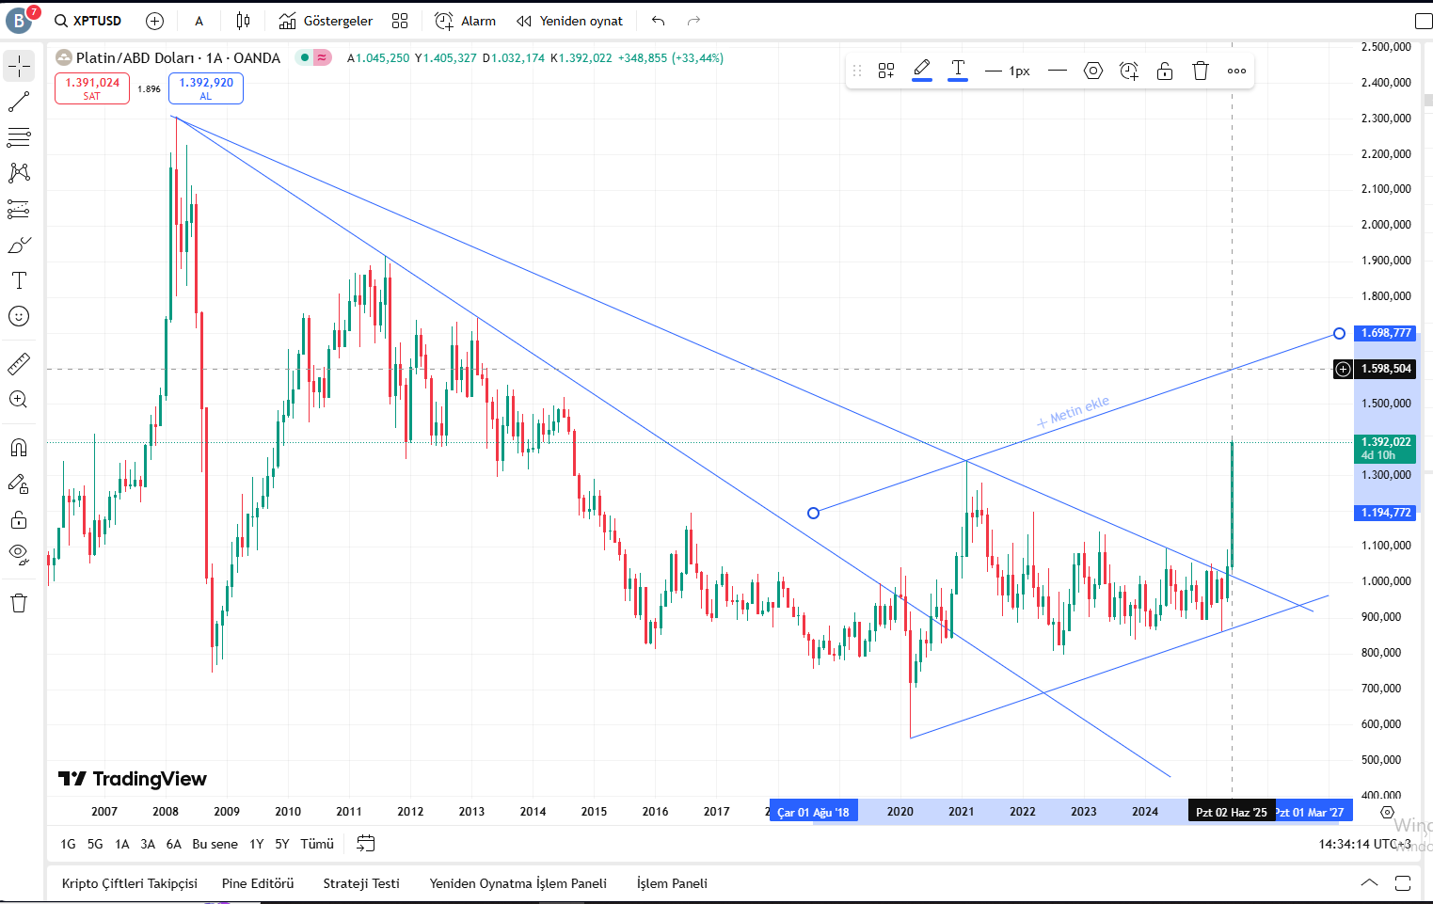Viewport: 1433px width, 904px height.
Task: Set the 3A date range
Action: click(x=148, y=844)
